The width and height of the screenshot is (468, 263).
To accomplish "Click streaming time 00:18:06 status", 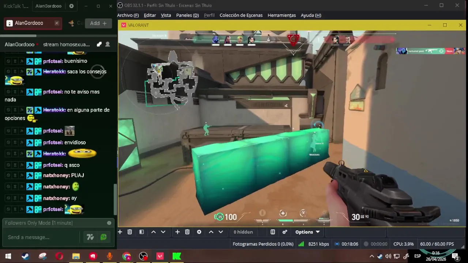I will [x=346, y=244].
